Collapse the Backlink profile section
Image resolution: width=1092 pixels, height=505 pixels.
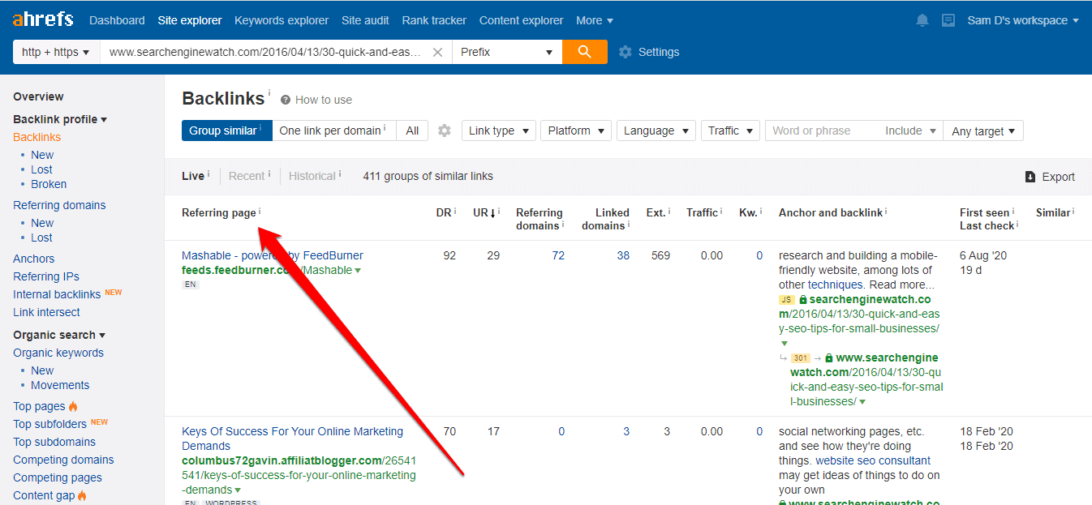(x=60, y=119)
